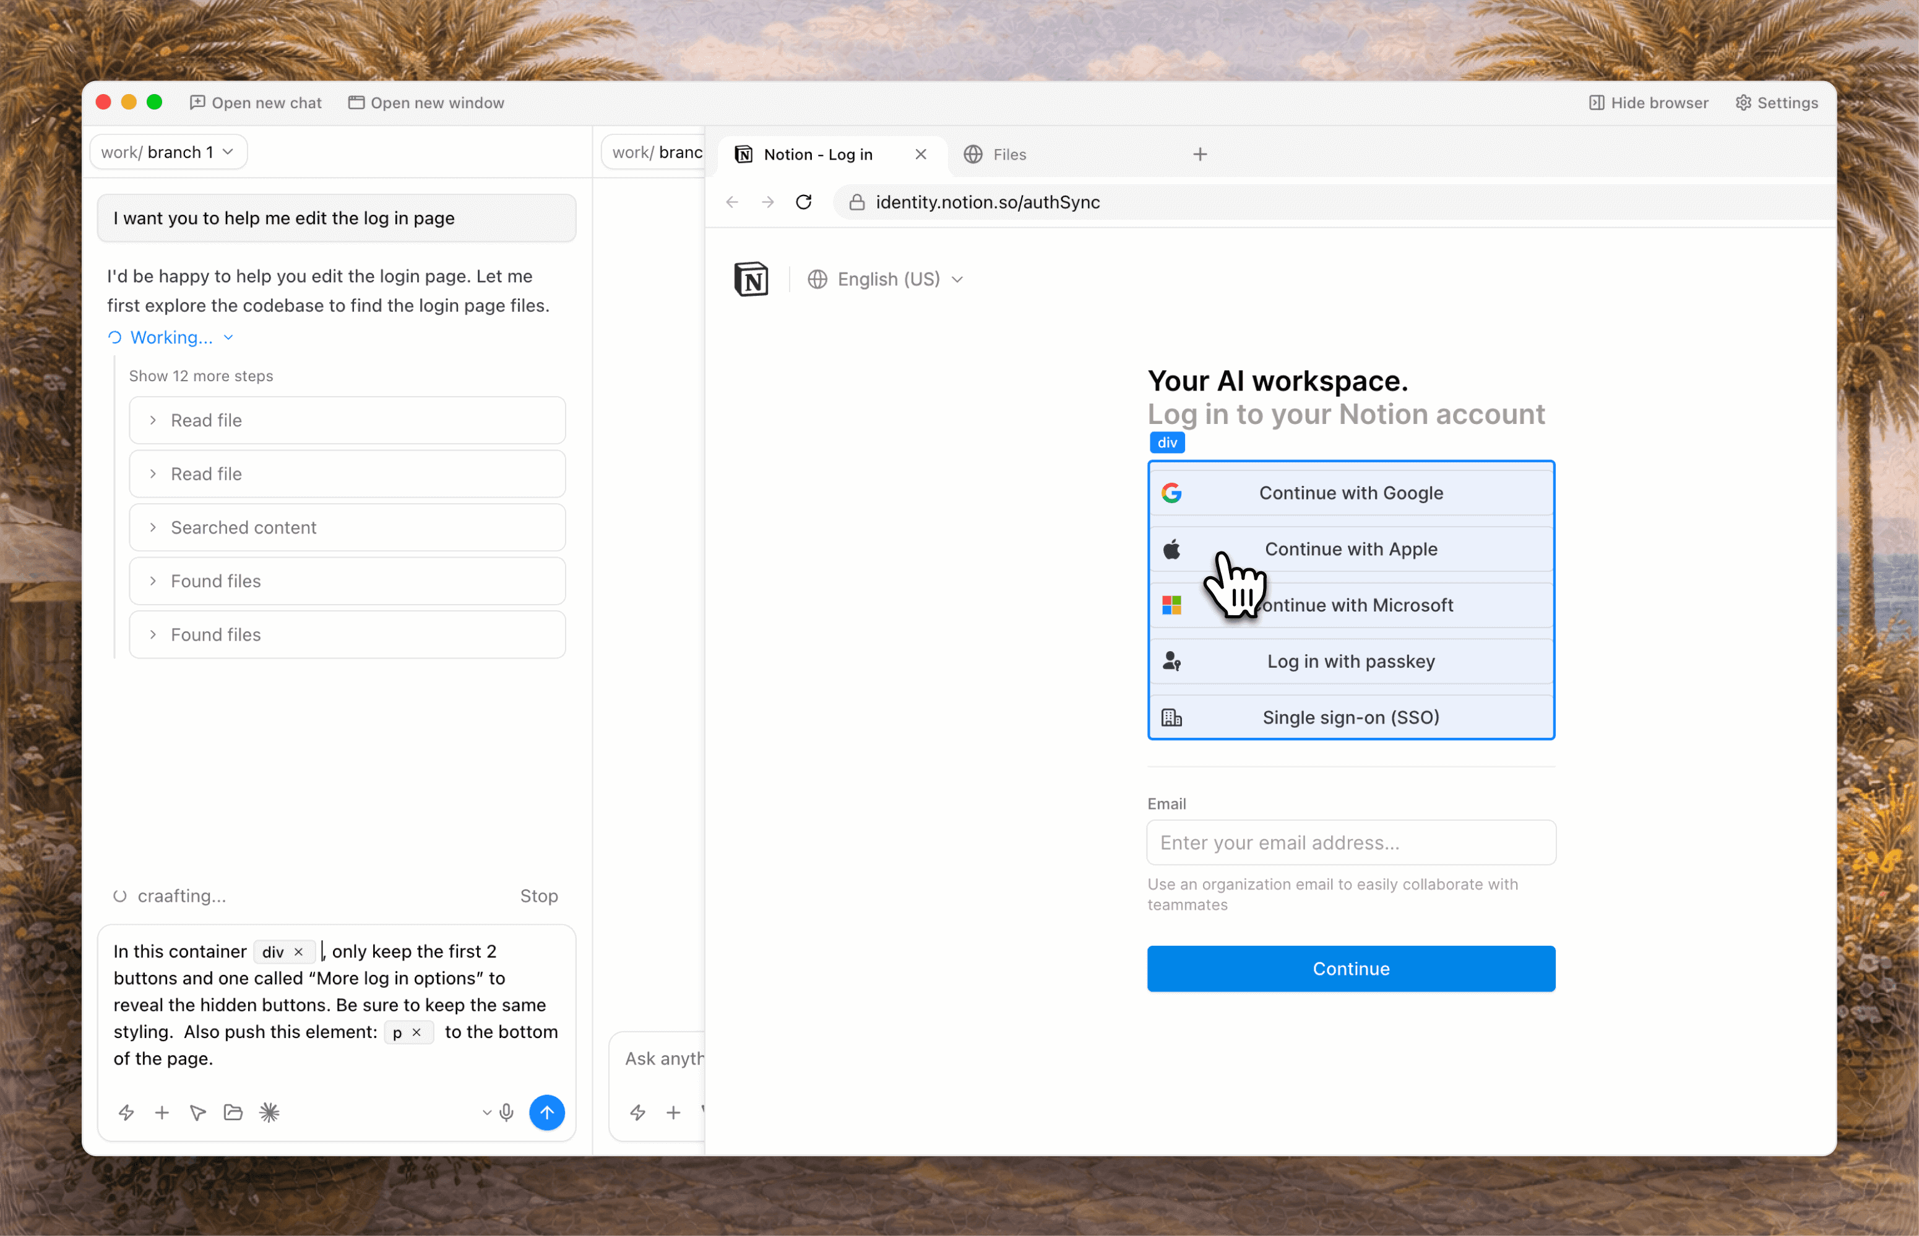1919x1236 pixels.
Task: Click the plus icon in the second chat input
Action: coord(673,1112)
